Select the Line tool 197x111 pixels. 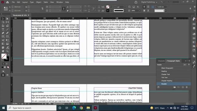click(7, 30)
